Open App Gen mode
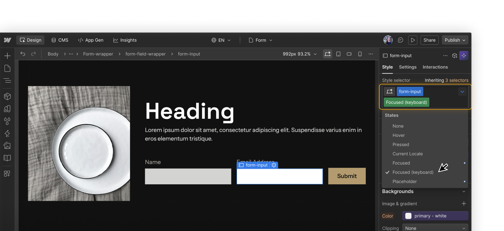 click(x=91, y=40)
